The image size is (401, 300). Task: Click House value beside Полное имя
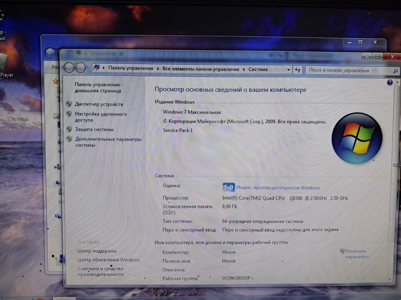pyautogui.click(x=229, y=261)
